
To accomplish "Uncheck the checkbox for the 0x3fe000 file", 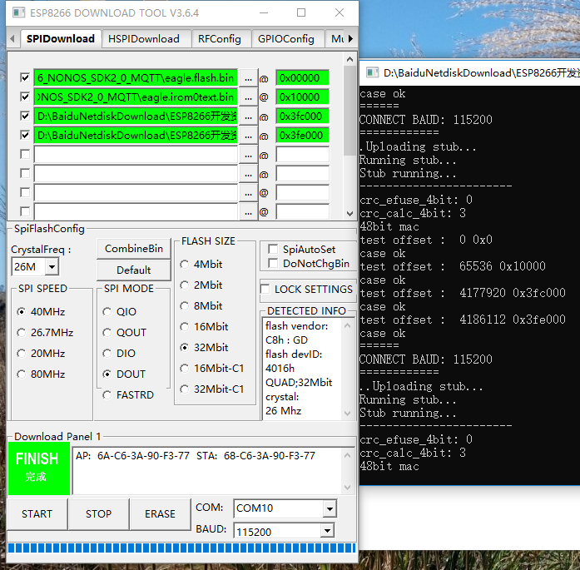I will point(25,135).
